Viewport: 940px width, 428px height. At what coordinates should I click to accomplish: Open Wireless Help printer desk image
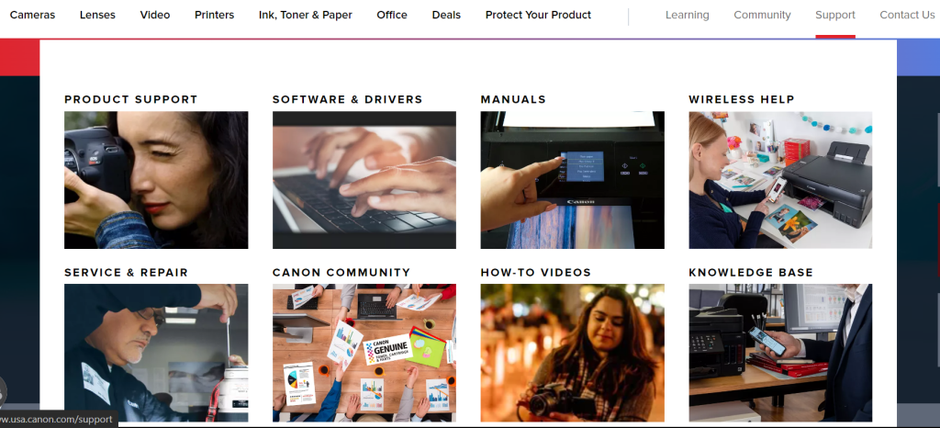[780, 180]
